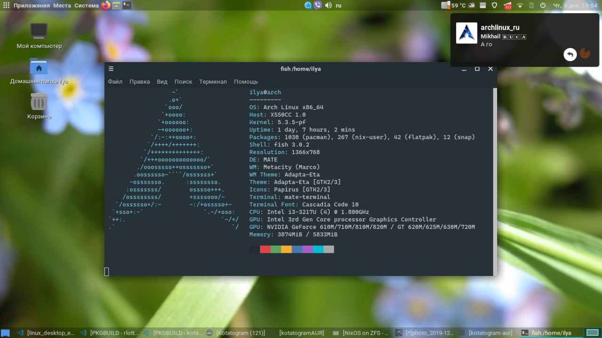Click the yellow color block in neofetch
This screenshot has height=338, width=602.
[x=286, y=249]
